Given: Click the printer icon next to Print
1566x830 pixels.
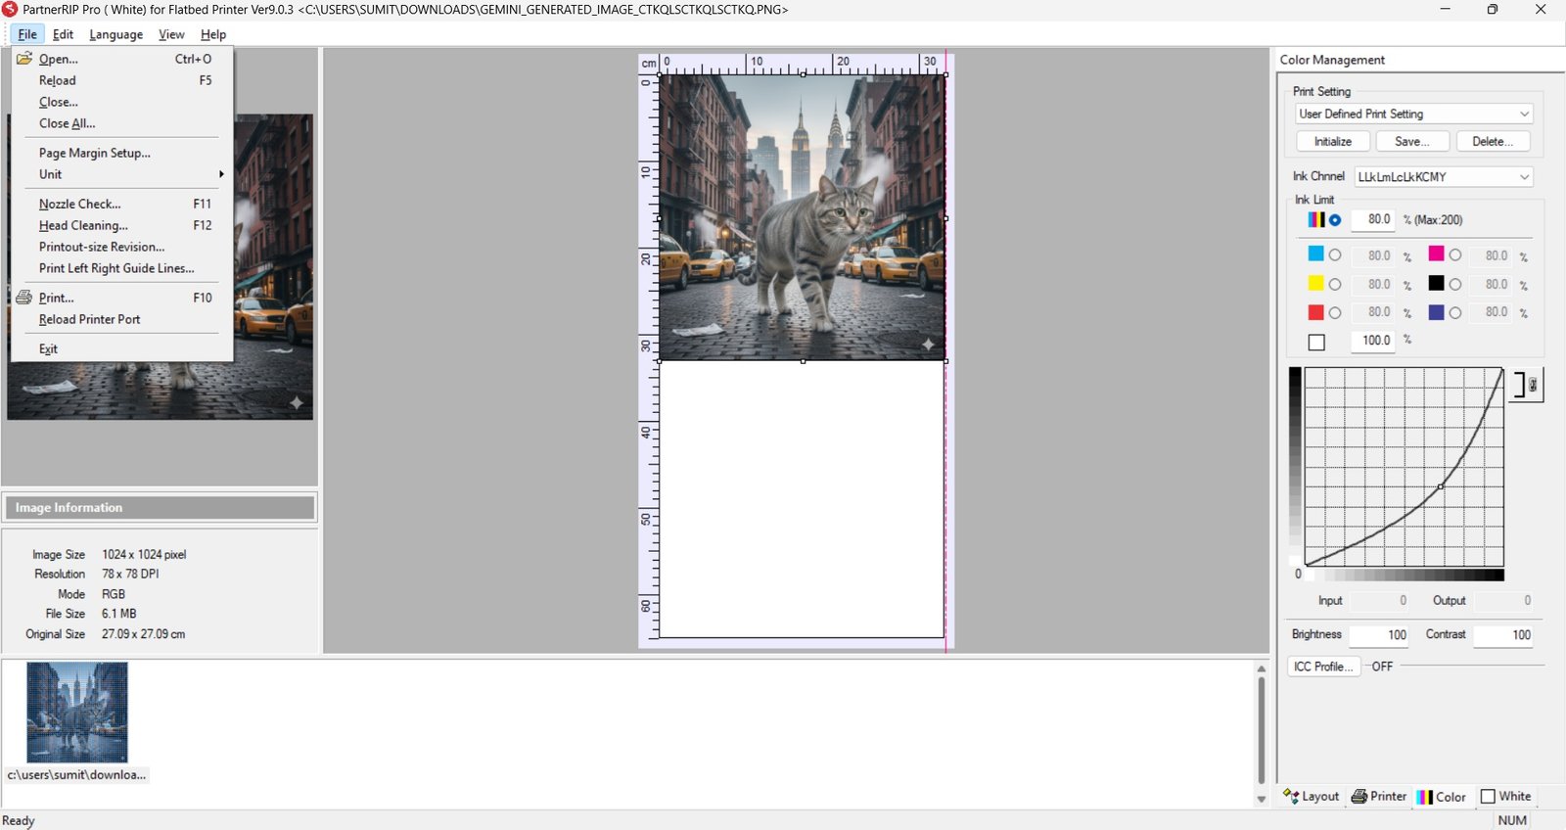Looking at the screenshot, I should [x=24, y=298].
